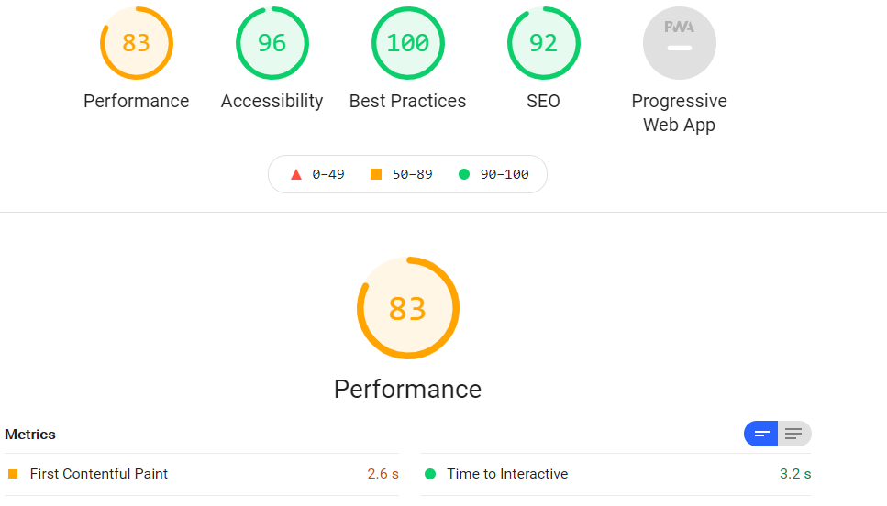The image size is (887, 506).
Task: Click the Performance label under top gauge
Action: tap(137, 101)
